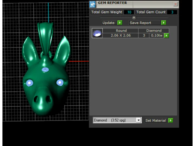
Task: Select the left eye gem on the model
Action: tap(30, 83)
